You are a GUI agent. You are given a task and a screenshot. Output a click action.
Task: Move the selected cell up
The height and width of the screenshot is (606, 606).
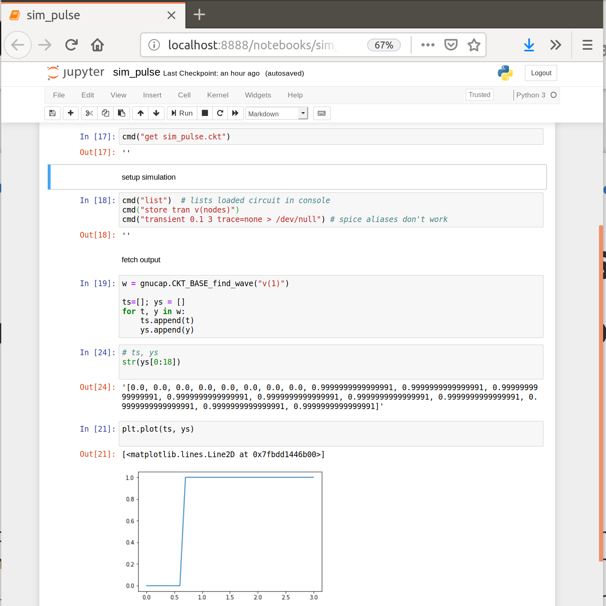pyautogui.click(x=141, y=113)
